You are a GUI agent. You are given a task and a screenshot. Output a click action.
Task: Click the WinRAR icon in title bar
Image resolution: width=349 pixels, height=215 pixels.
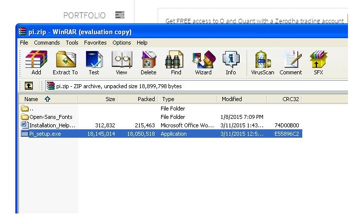pos(22,32)
